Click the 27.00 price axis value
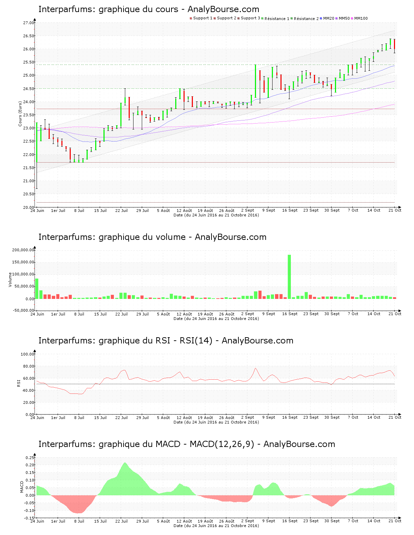This screenshot has height=535, width=414. [x=29, y=23]
